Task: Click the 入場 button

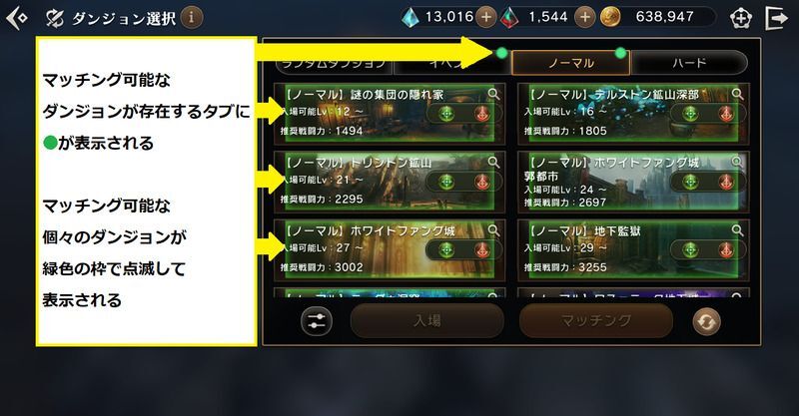Action: pyautogui.click(x=427, y=321)
